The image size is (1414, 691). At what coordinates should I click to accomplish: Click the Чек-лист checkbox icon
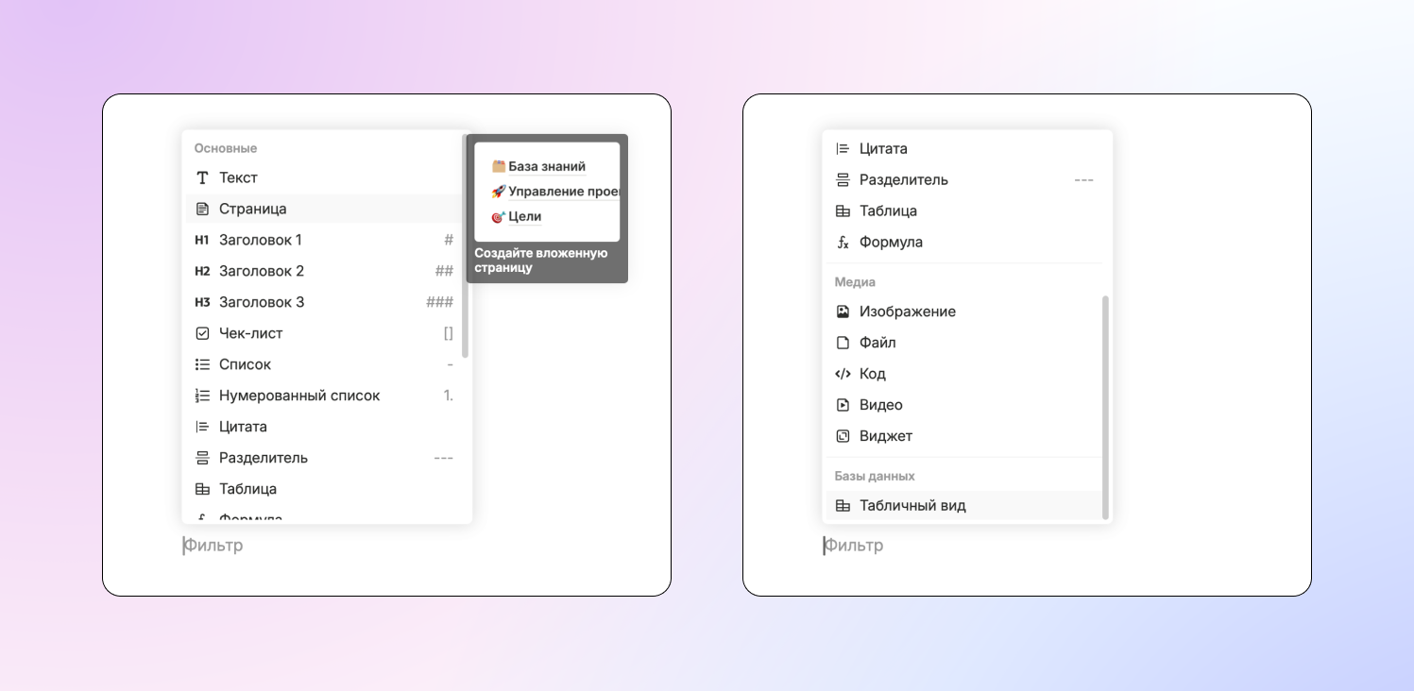[202, 333]
